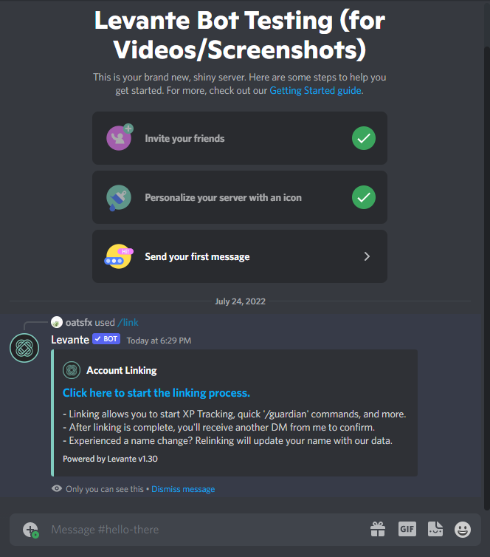Focus the Message #hello-there input field

pos(206,530)
